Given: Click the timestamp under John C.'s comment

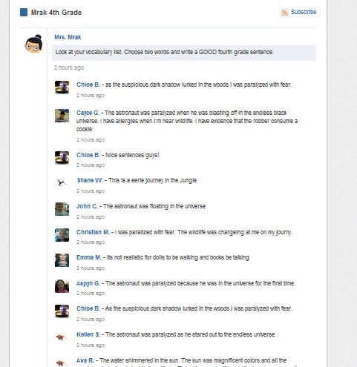Looking at the screenshot, I should coord(91,216).
